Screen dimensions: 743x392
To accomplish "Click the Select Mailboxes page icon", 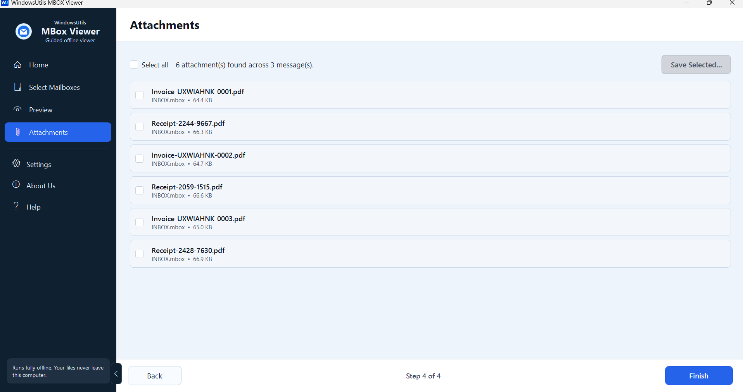I will (17, 87).
